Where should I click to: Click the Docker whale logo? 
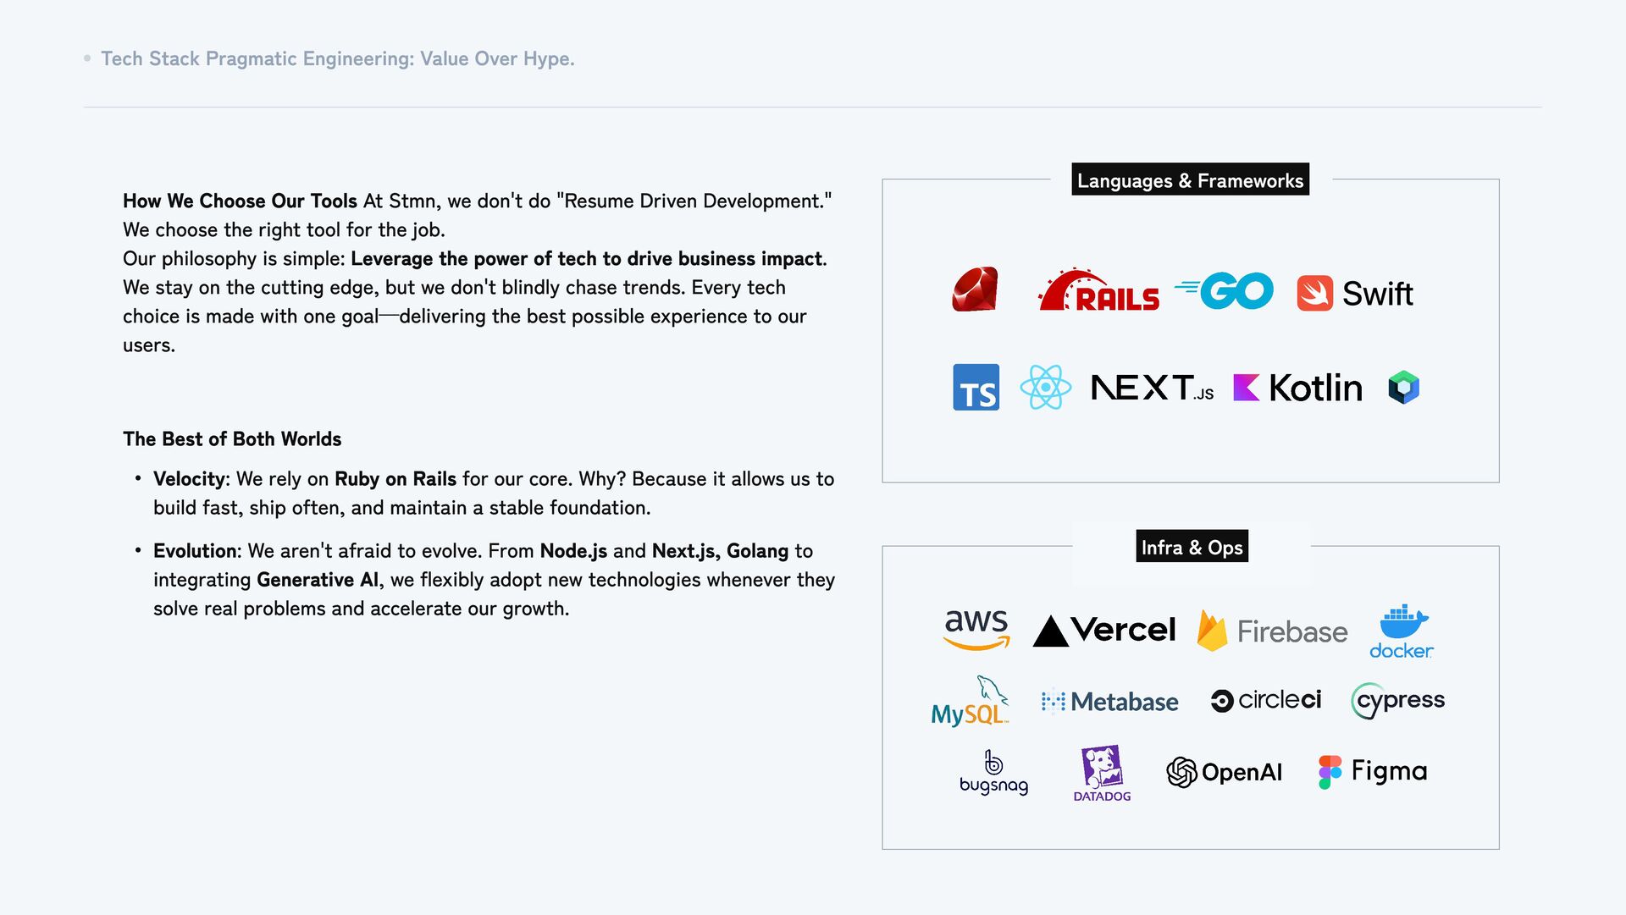point(1402,631)
